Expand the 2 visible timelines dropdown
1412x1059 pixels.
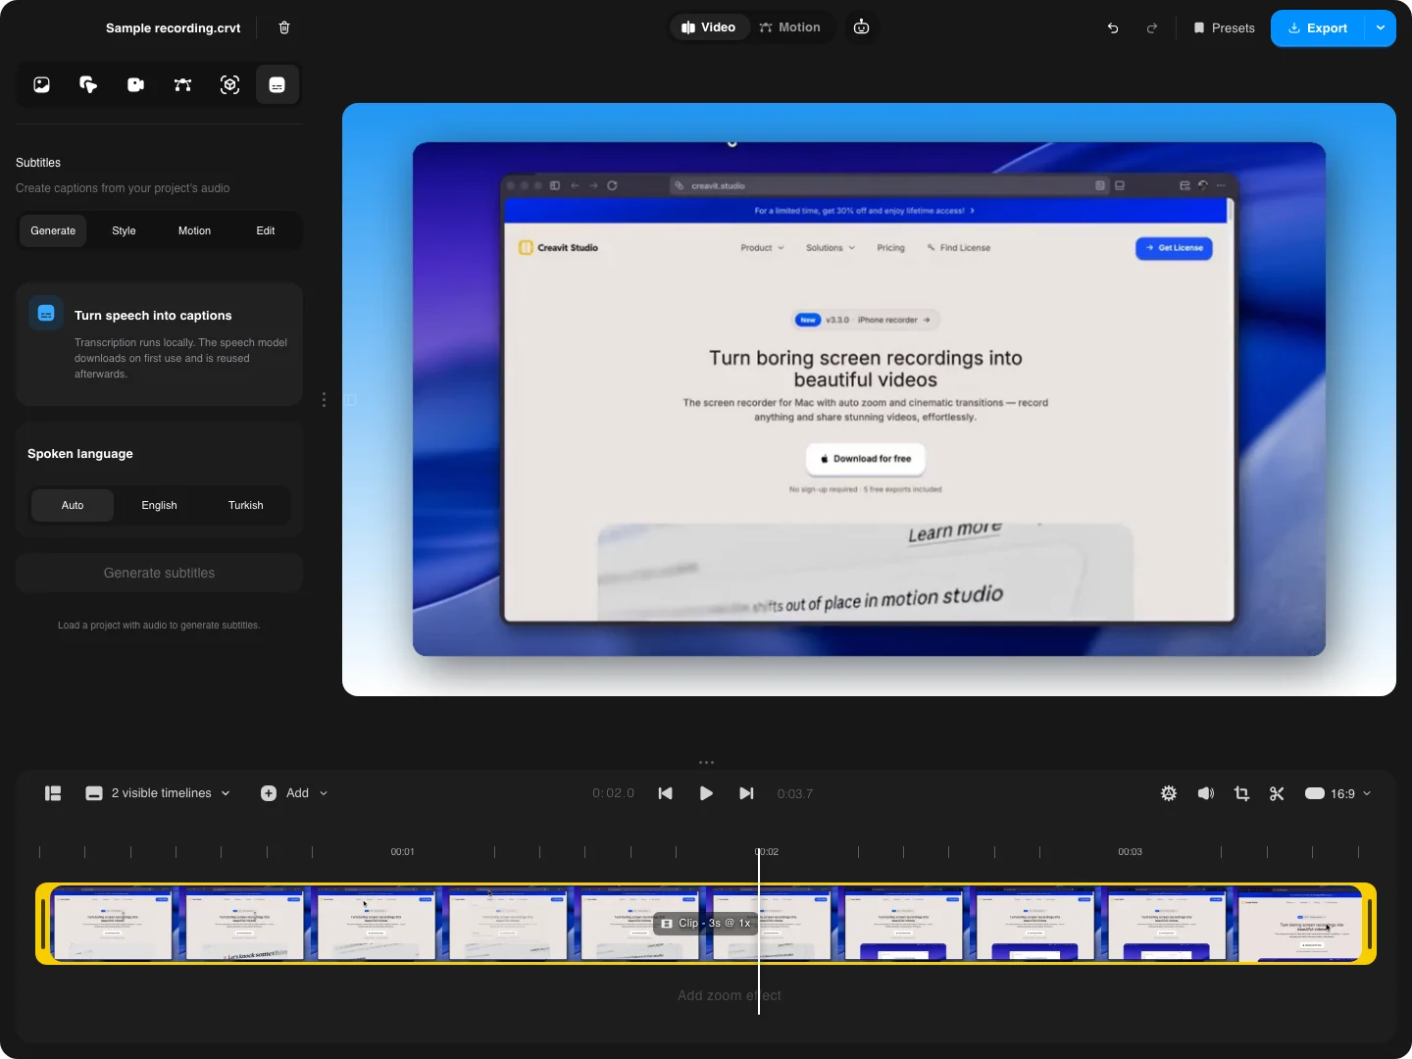coord(158,793)
